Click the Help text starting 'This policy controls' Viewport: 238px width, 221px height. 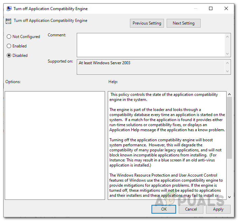coord(164,97)
